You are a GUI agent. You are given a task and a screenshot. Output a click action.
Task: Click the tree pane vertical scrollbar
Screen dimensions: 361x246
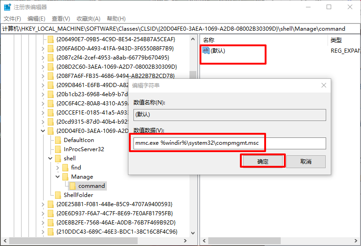pyautogui.click(x=193, y=137)
